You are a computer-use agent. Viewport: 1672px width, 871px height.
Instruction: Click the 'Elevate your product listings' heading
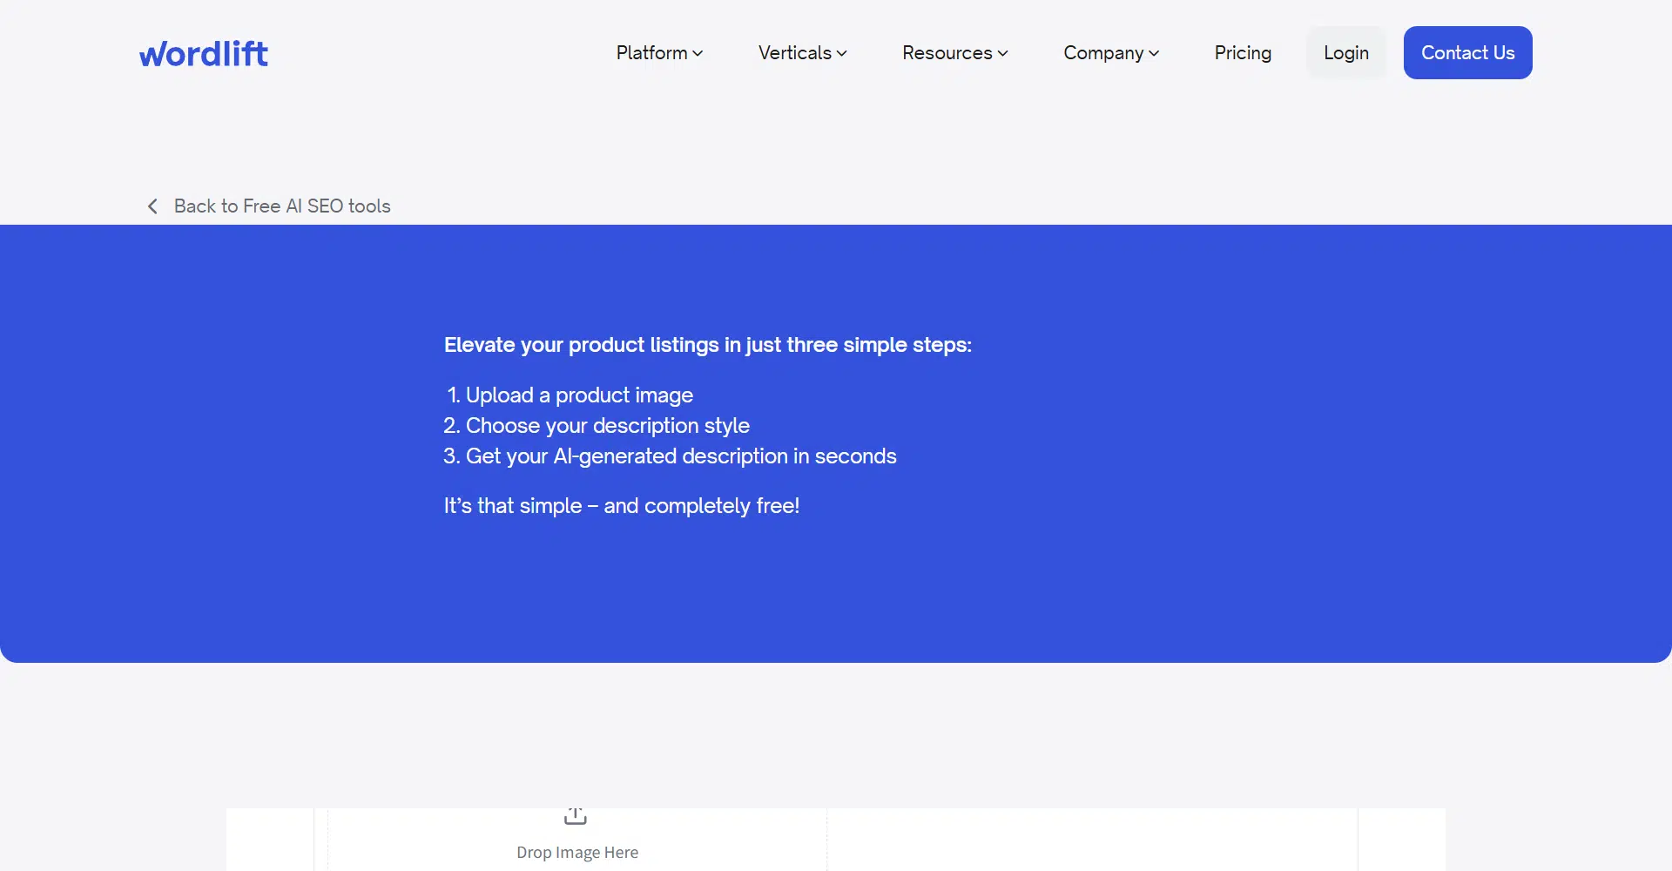[x=707, y=345]
